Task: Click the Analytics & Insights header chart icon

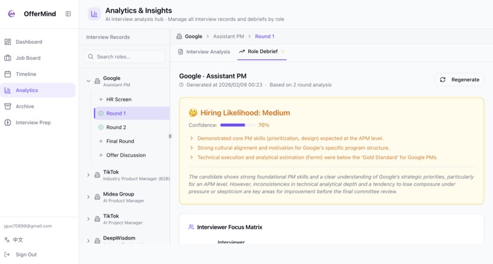Action: (94, 14)
